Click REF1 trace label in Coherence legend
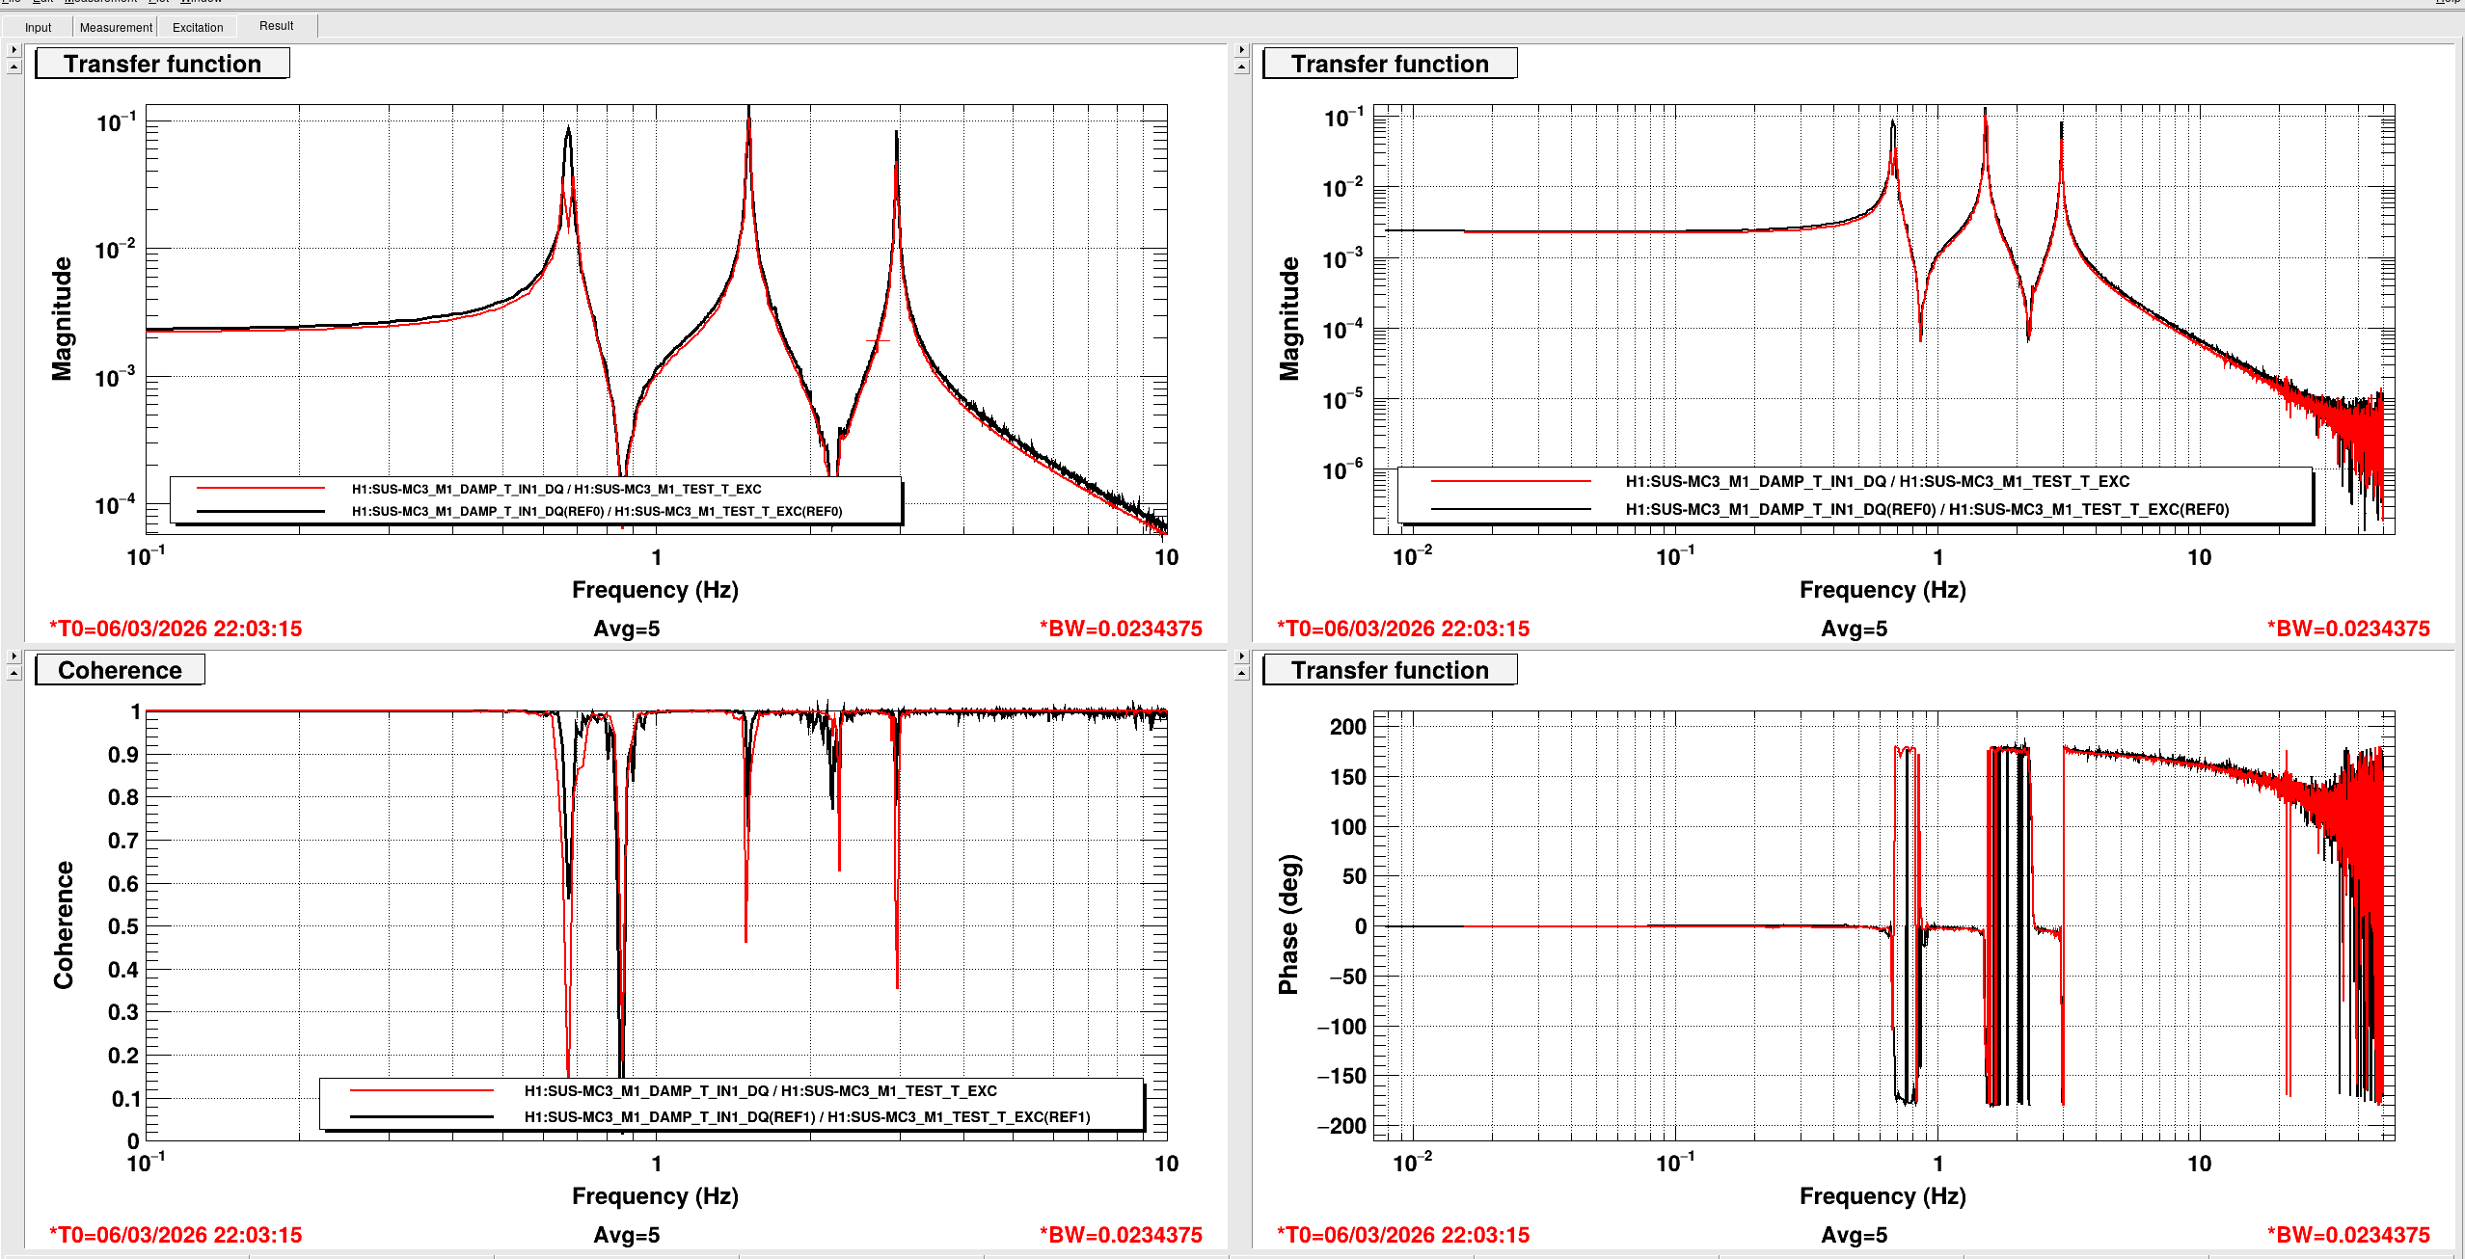 pos(806,1116)
